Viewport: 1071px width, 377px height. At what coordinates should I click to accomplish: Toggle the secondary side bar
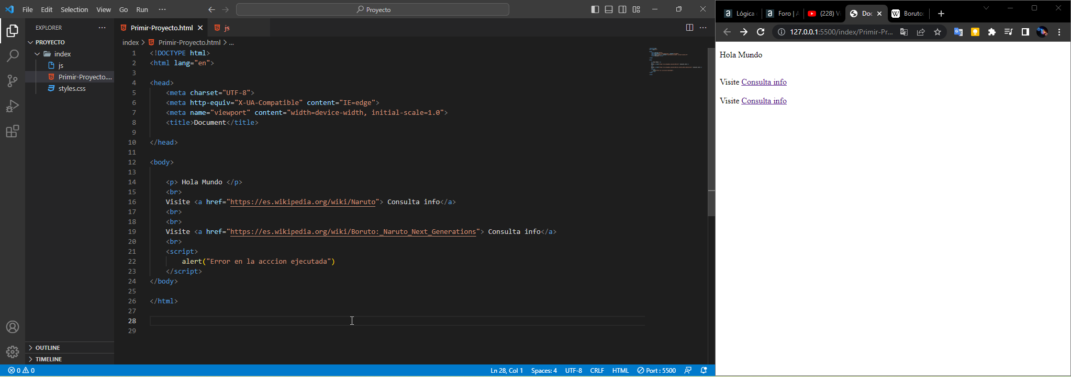(622, 9)
